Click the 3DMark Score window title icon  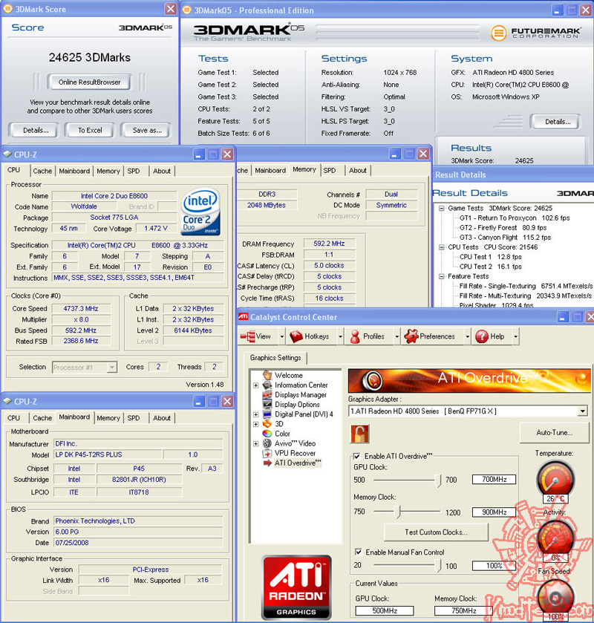point(7,9)
